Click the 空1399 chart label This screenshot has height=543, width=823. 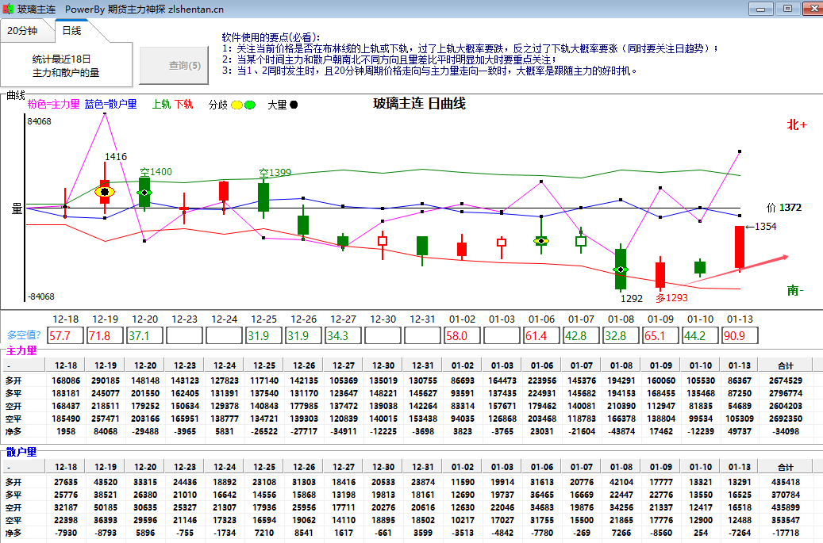tap(275, 173)
